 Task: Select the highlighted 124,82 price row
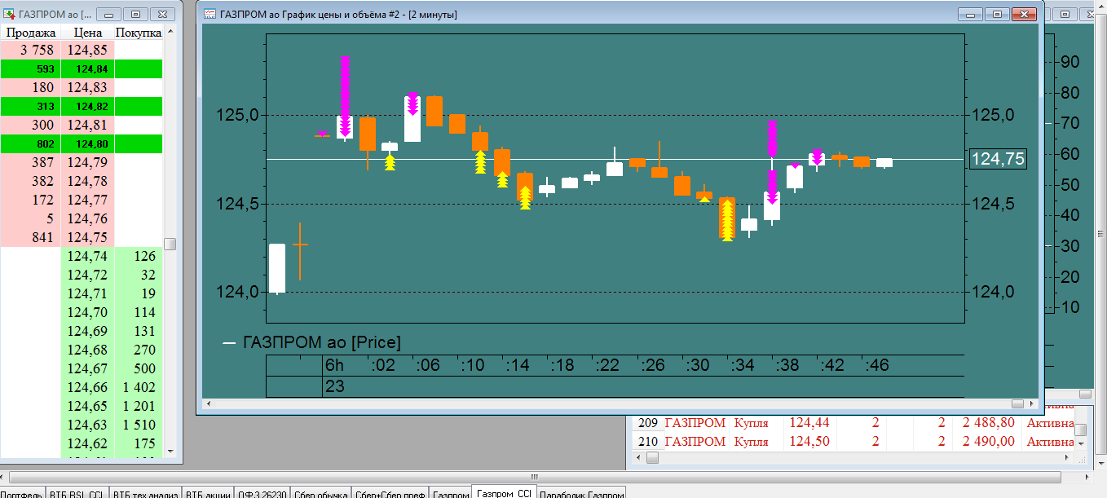coord(82,106)
